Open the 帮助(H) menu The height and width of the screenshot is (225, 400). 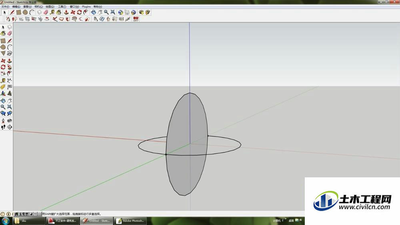click(98, 7)
